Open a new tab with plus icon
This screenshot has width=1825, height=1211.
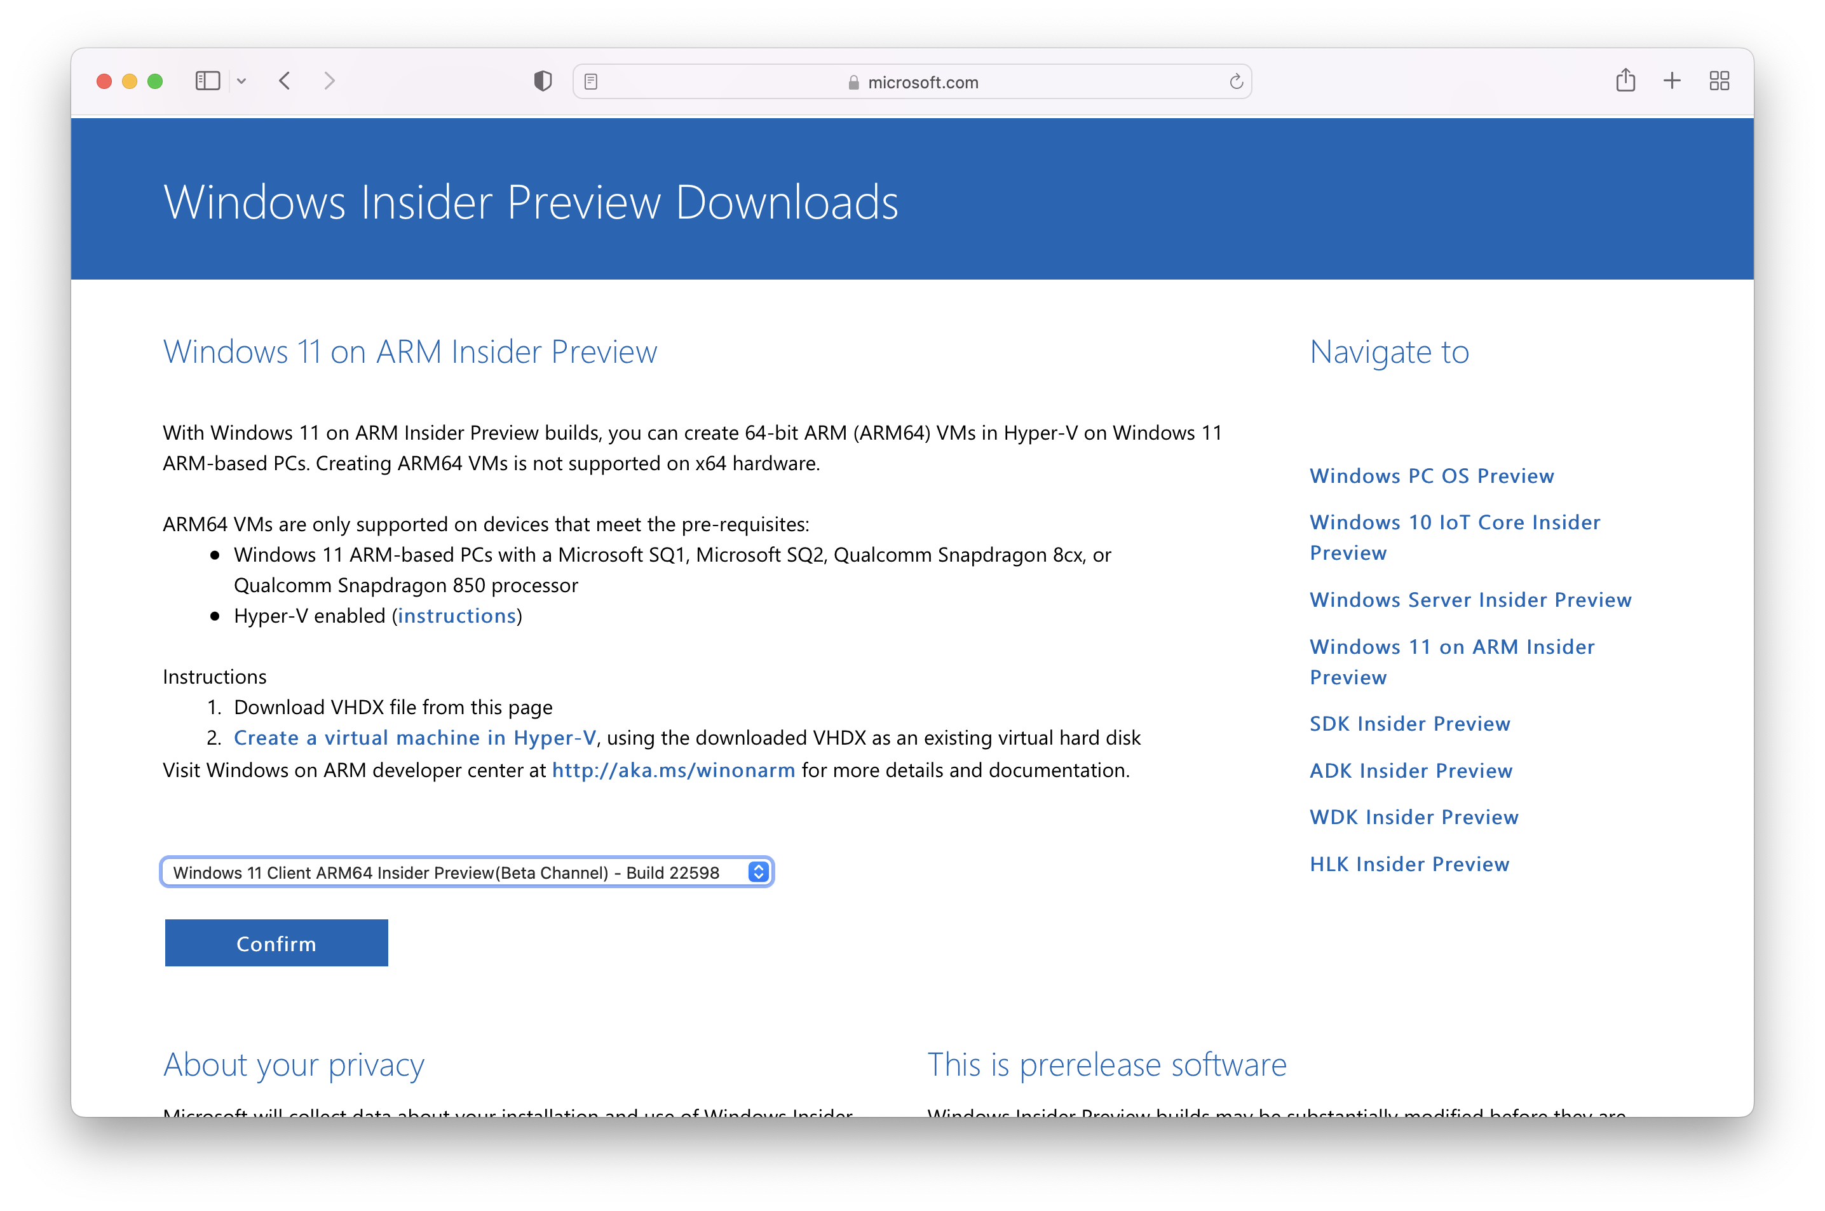1671,80
